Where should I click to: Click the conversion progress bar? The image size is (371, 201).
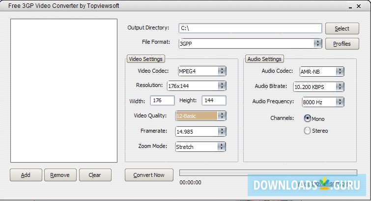268,173
